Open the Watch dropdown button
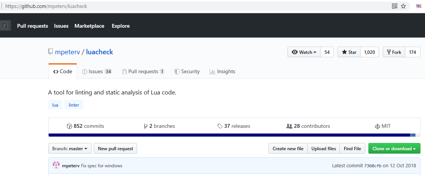This screenshot has width=425, height=176. point(304,52)
